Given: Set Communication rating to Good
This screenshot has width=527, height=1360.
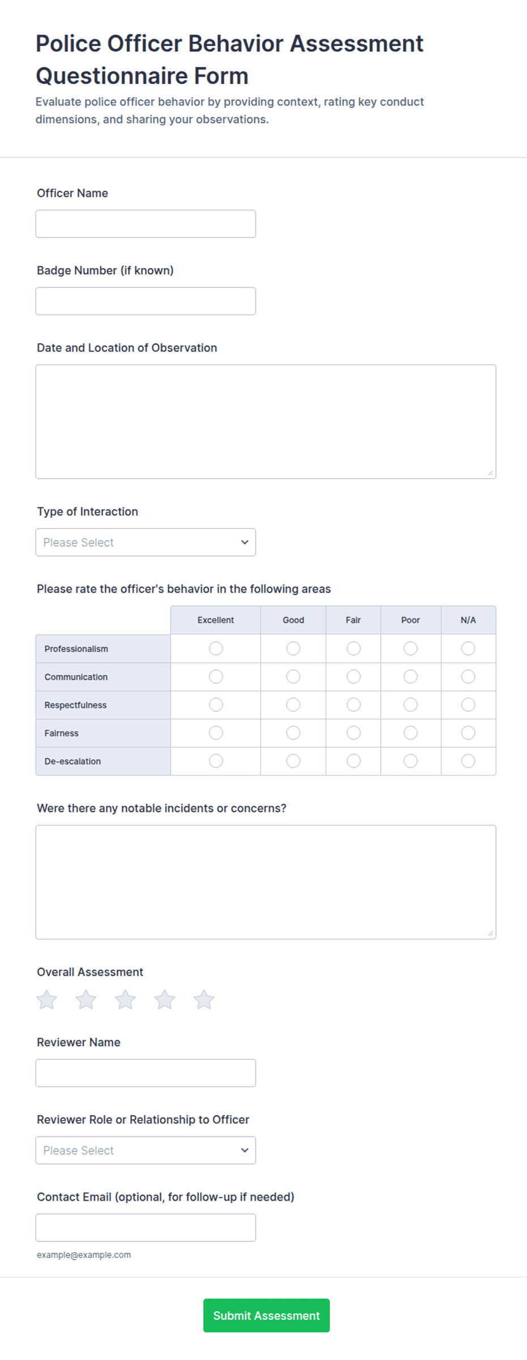Looking at the screenshot, I should coord(293,676).
